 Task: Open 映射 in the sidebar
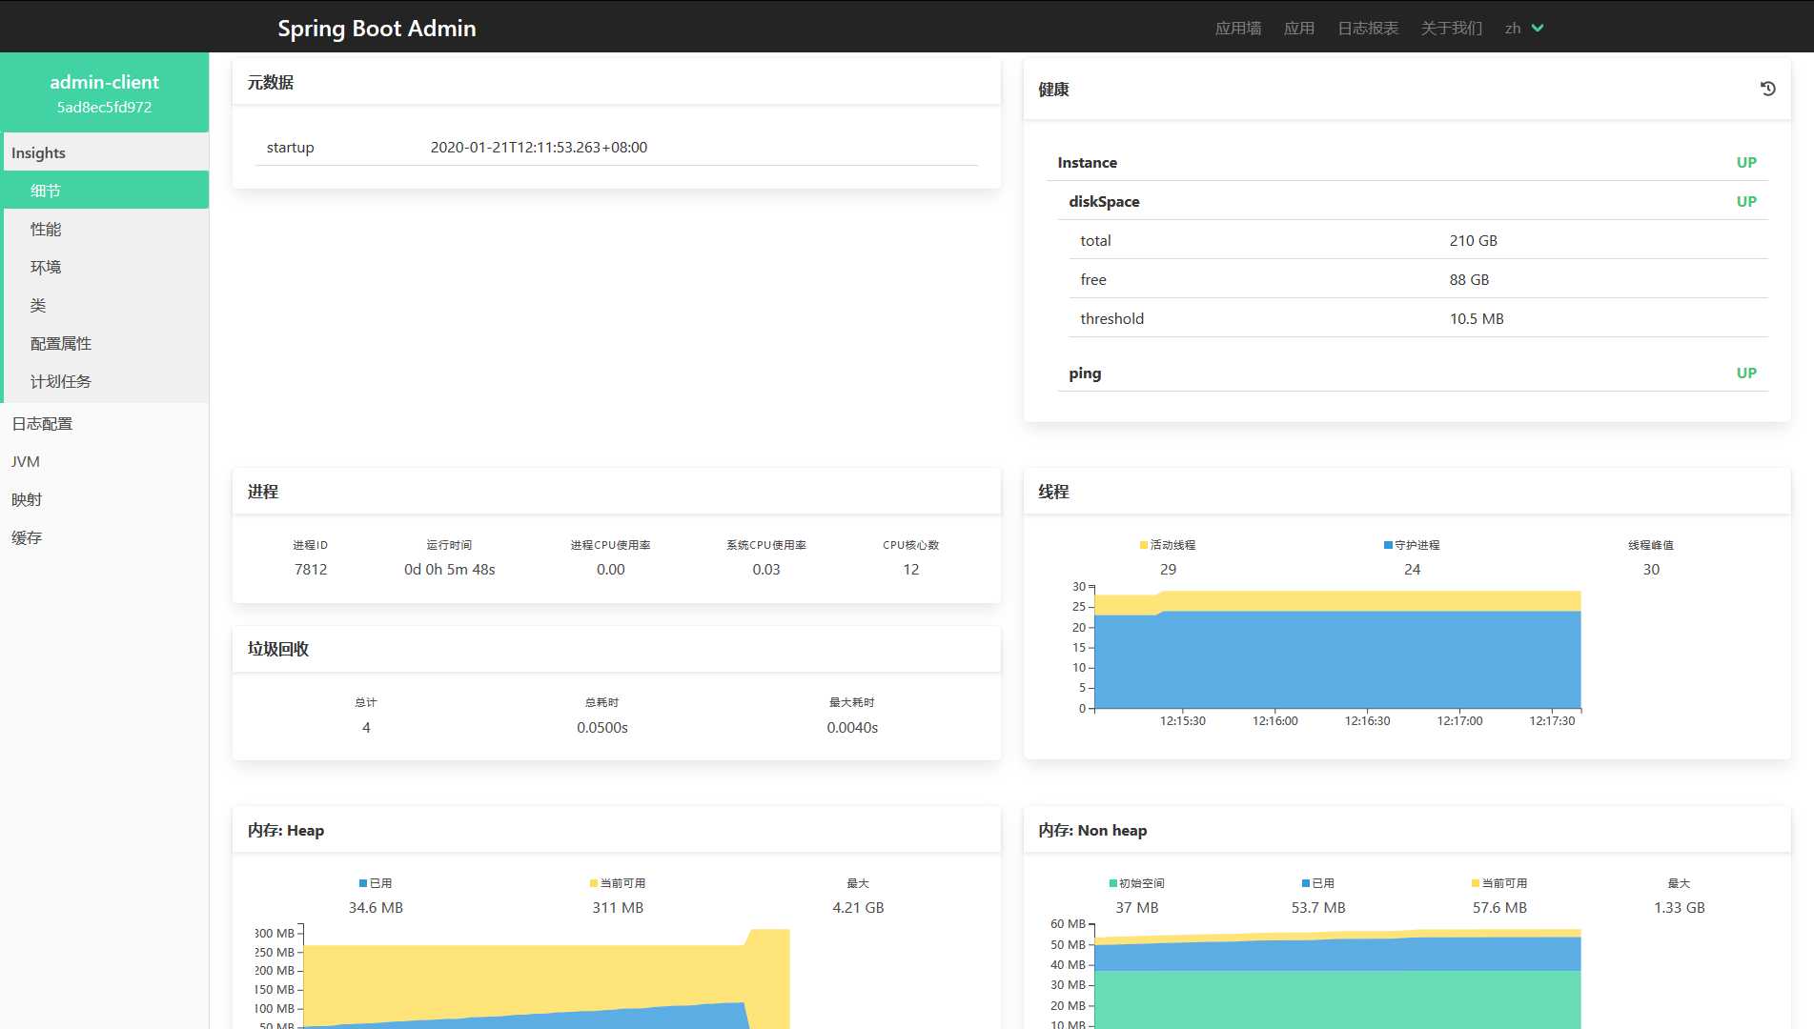pos(105,499)
